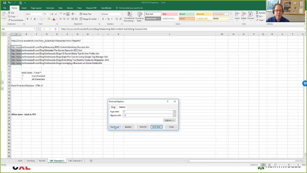Click the Replace with input field
The width and height of the screenshot is (307, 173).
(x=148, y=116)
